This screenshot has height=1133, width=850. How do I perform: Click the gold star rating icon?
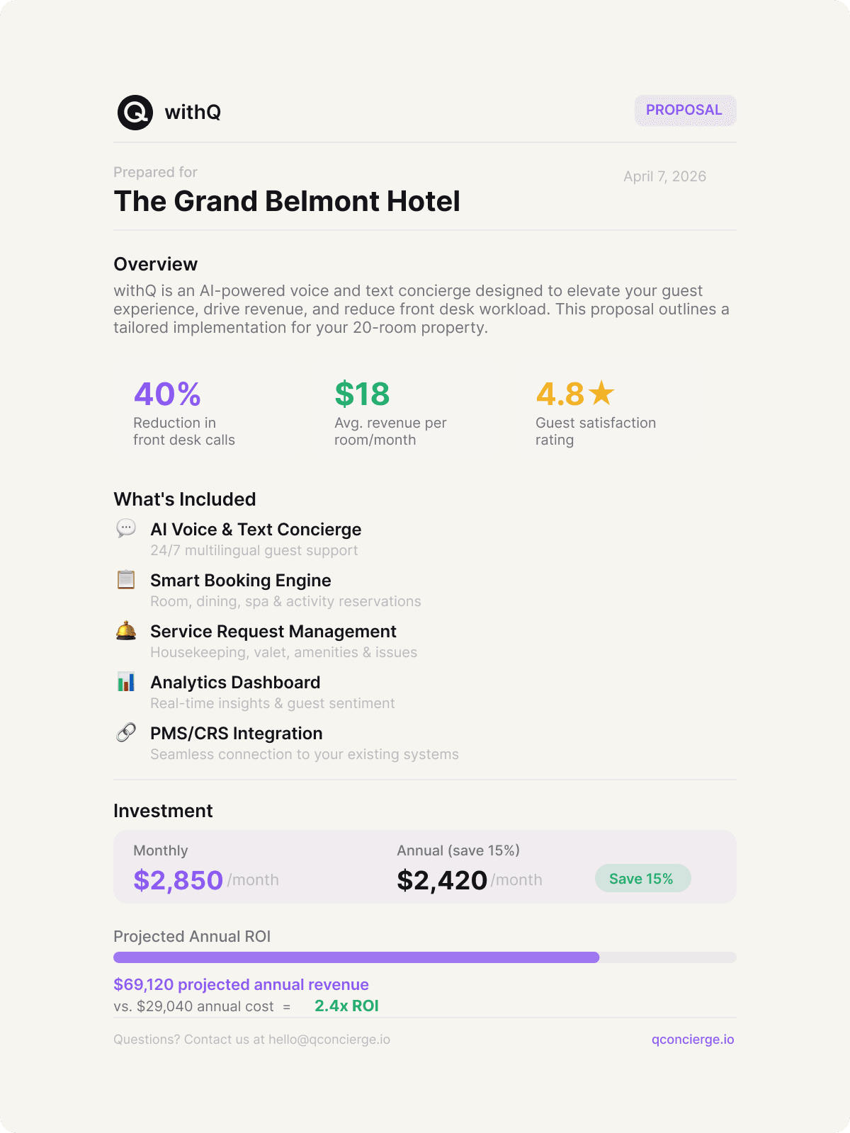(x=601, y=393)
